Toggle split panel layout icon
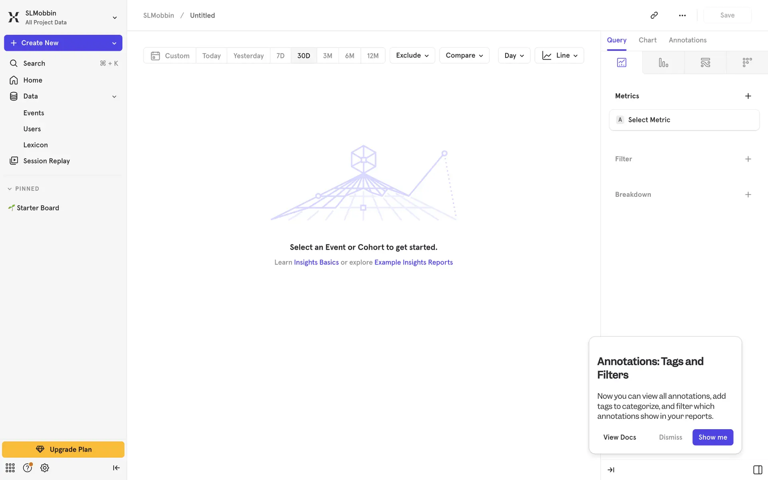 click(758, 470)
